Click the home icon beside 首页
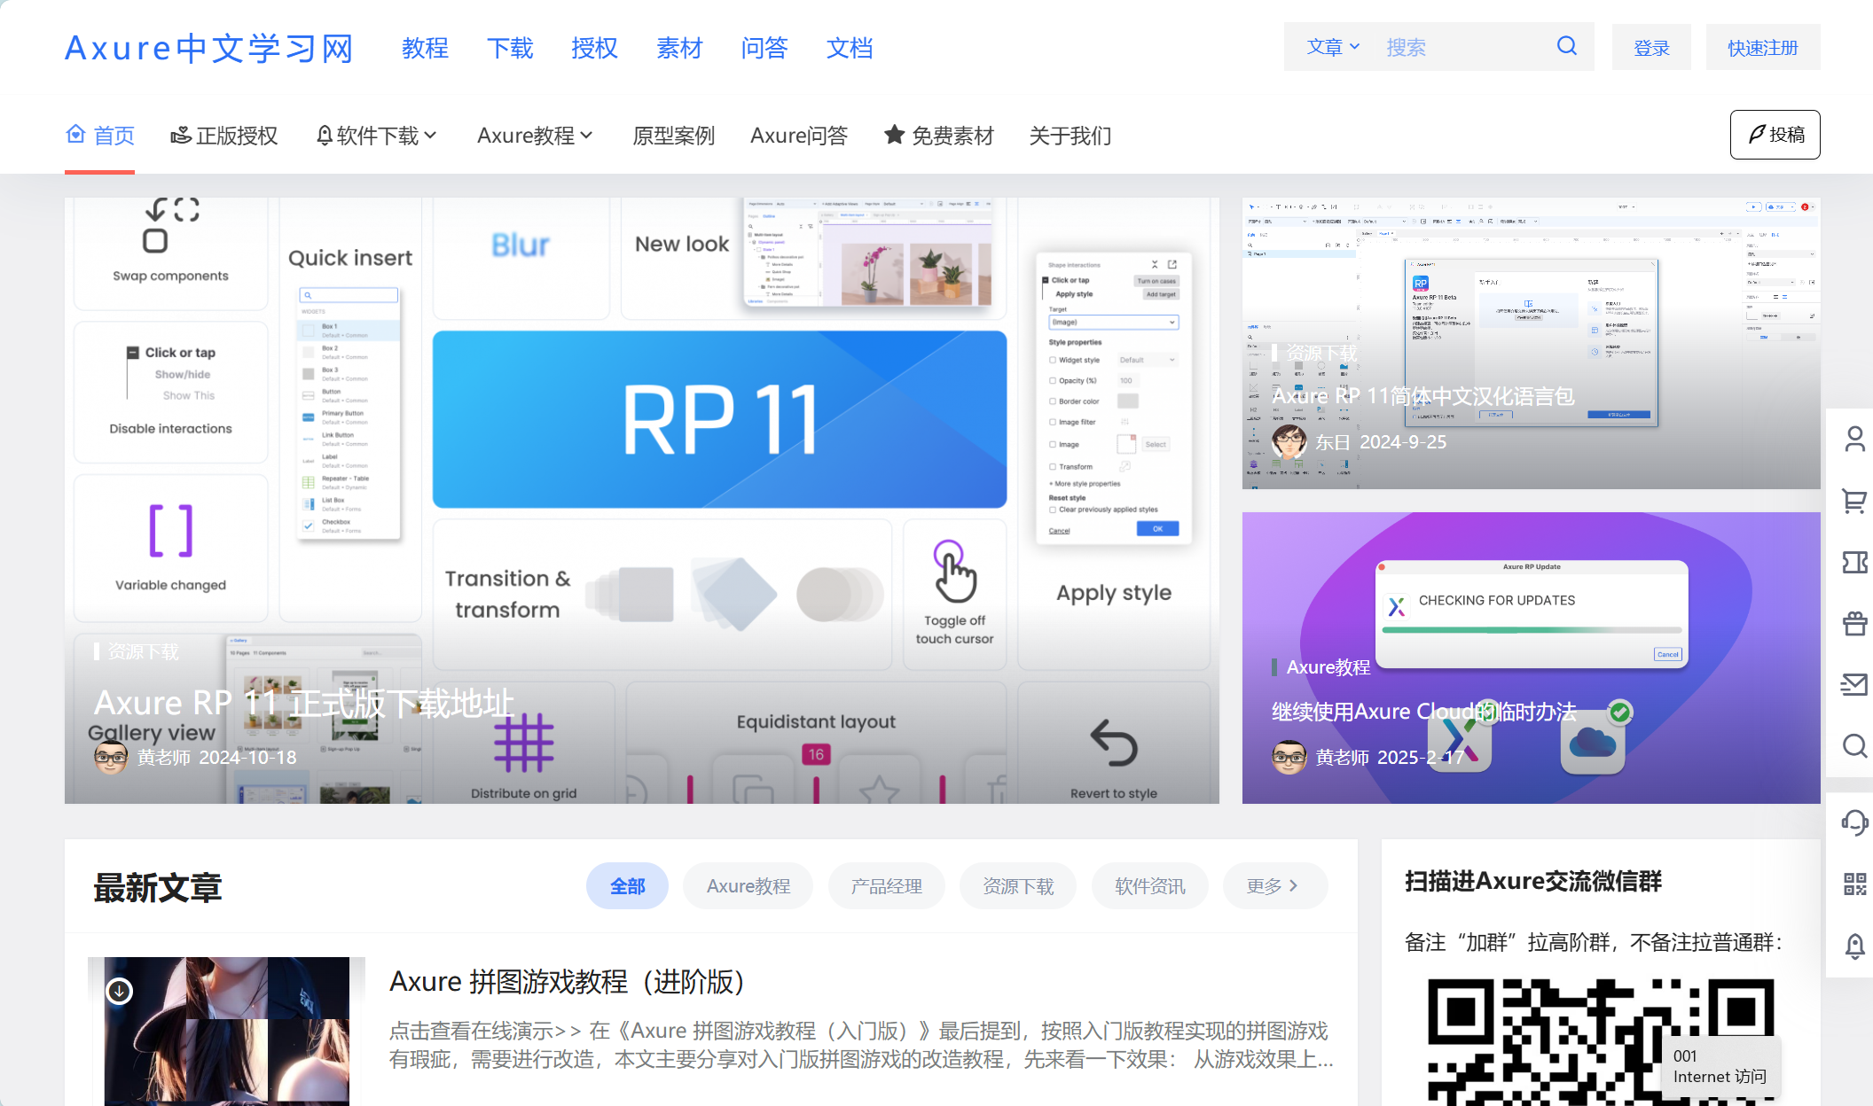Viewport: 1873px width, 1106px height. point(76,134)
